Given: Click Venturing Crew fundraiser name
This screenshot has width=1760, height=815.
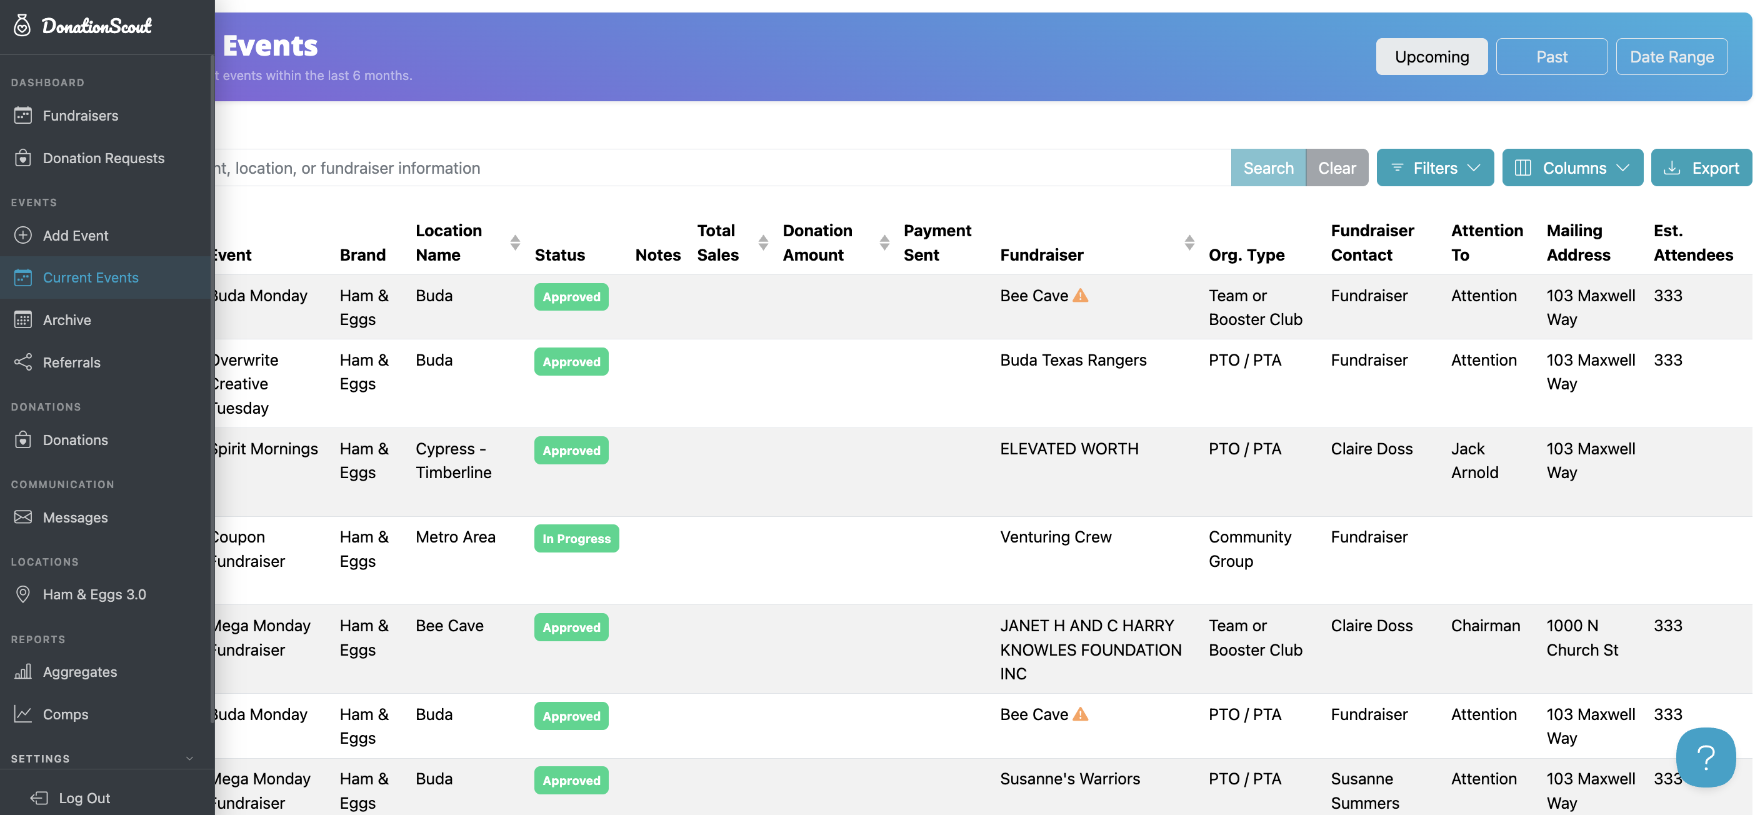Looking at the screenshot, I should point(1056,537).
